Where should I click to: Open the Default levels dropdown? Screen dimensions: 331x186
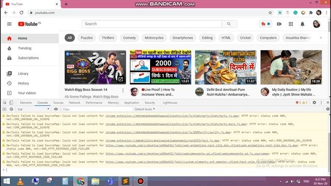coord(145,109)
